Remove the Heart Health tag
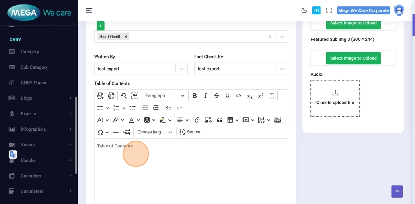 pos(126,36)
